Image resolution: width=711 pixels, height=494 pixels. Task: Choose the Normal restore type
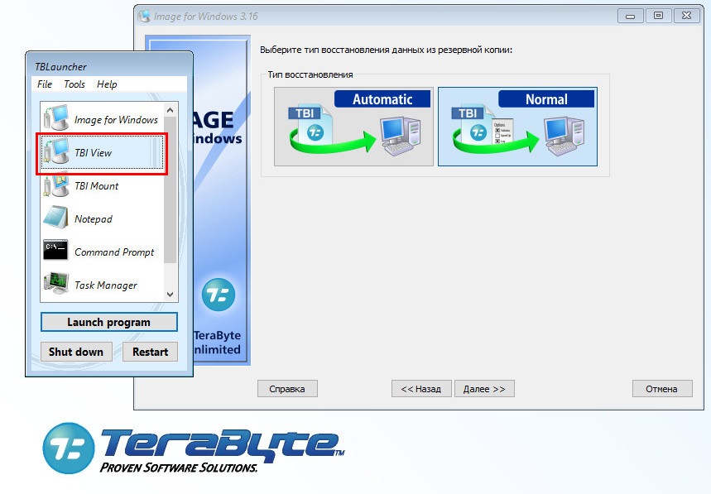pyautogui.click(x=517, y=127)
